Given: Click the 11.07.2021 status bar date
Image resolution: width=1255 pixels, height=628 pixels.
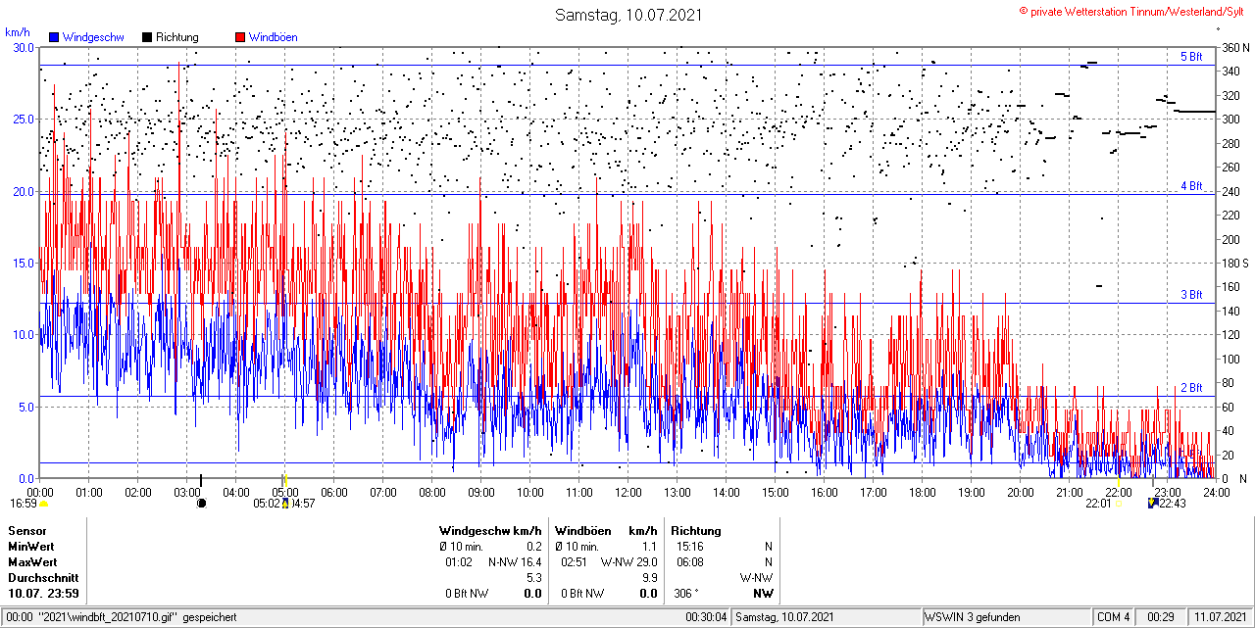Looking at the screenshot, I should (x=1219, y=617).
